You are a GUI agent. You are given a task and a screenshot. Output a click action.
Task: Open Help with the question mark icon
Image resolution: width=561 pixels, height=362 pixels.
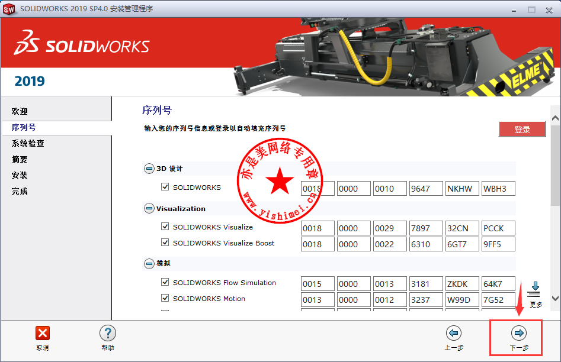click(108, 333)
